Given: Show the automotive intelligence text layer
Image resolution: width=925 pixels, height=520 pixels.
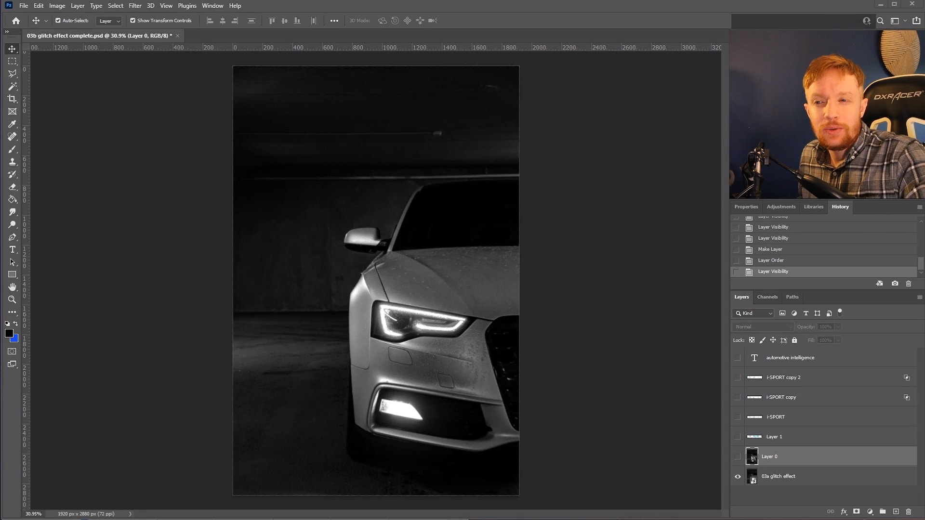Looking at the screenshot, I should pyautogui.click(x=738, y=358).
